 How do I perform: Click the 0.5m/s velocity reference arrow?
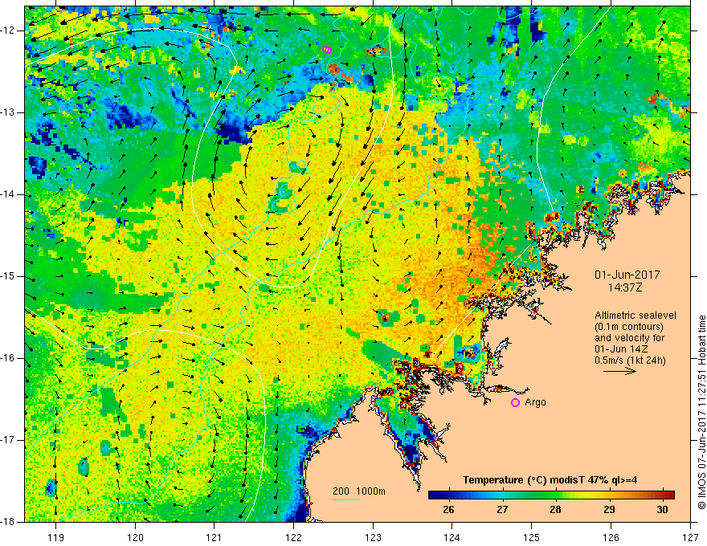(620, 371)
